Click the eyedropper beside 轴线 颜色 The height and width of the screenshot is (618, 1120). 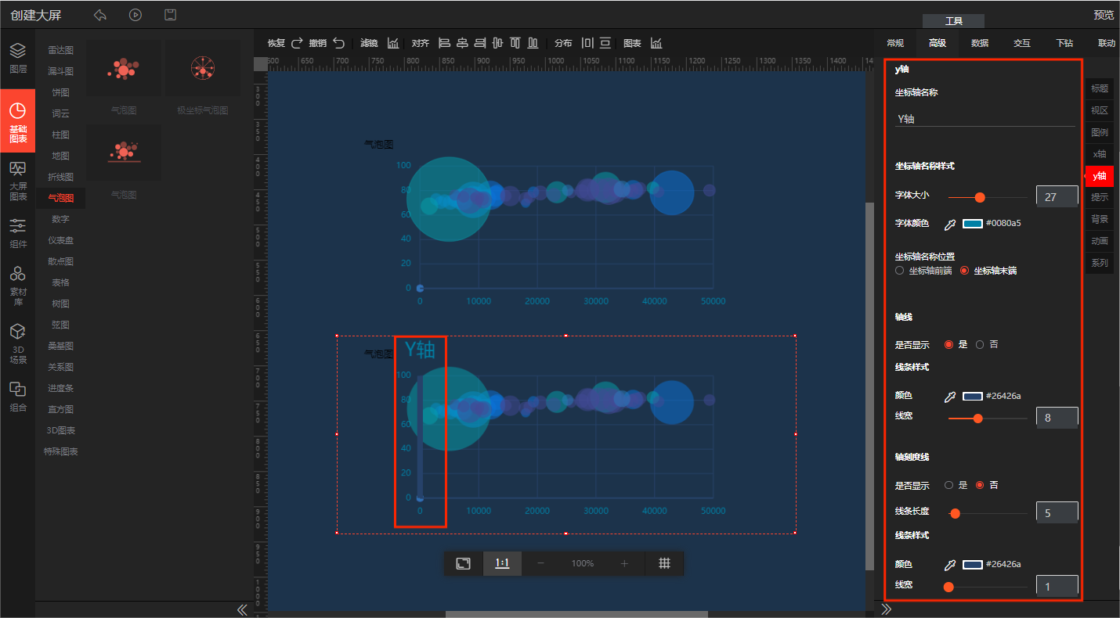click(x=950, y=397)
